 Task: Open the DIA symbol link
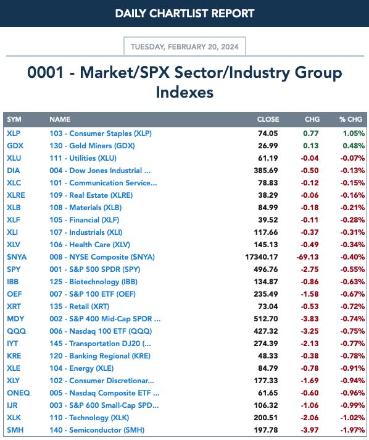tap(13, 171)
